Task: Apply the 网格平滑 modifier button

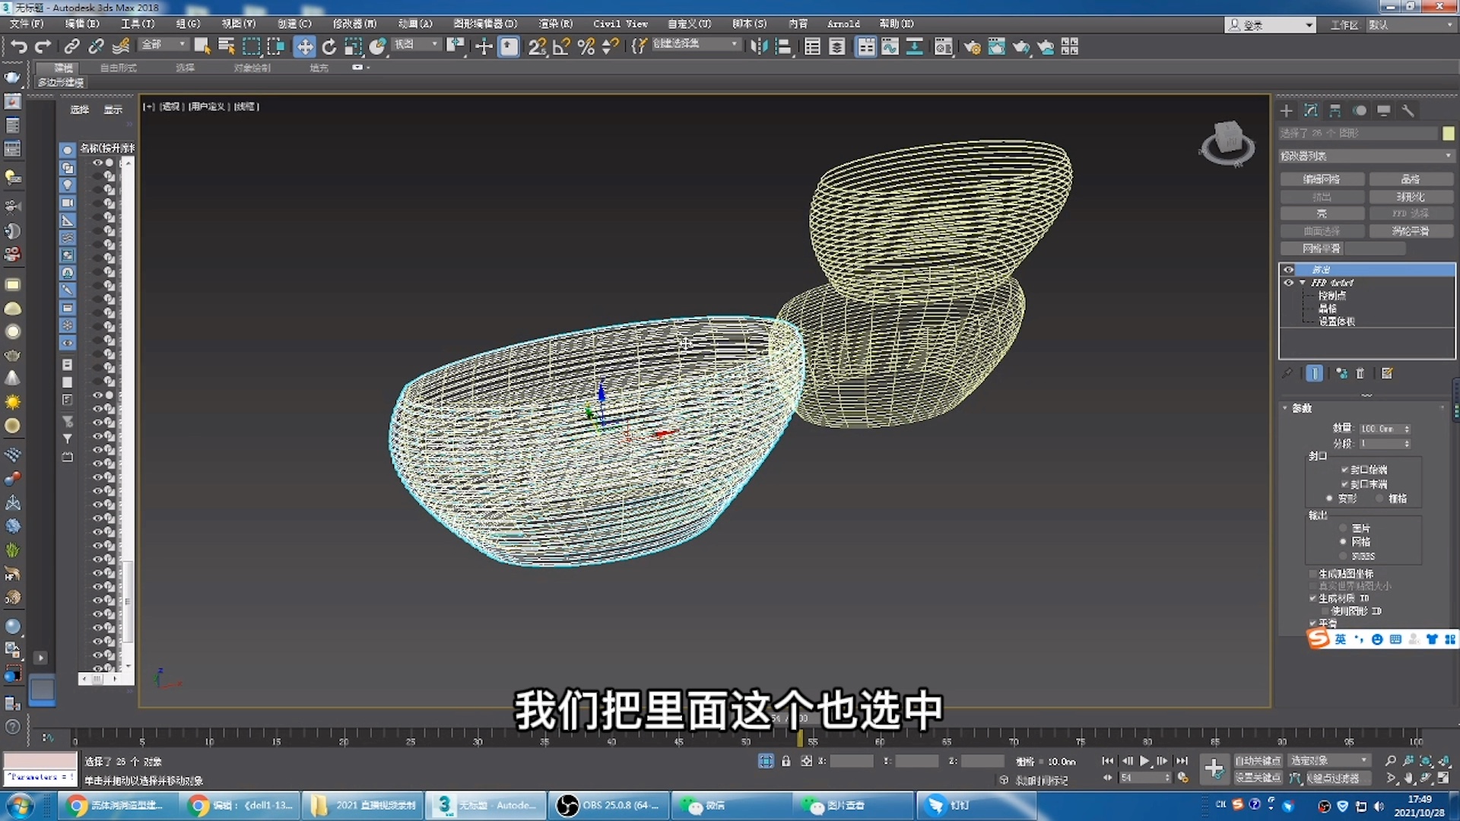Action: pyautogui.click(x=1312, y=249)
